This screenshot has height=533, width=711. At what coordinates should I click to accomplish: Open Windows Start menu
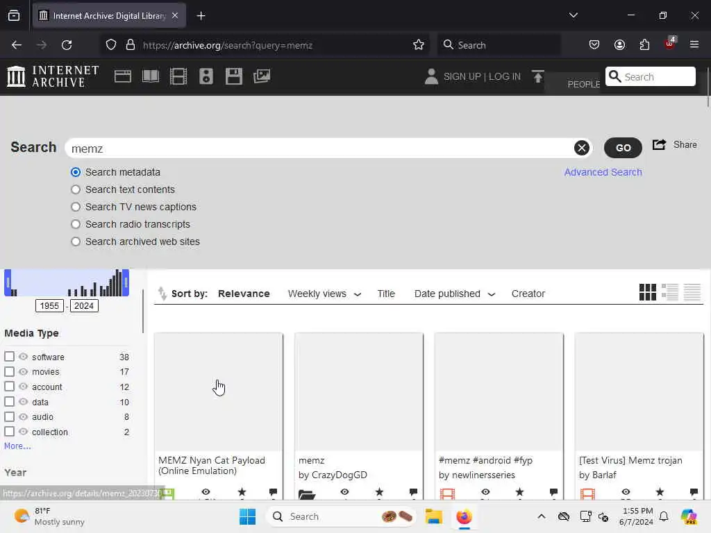248,516
